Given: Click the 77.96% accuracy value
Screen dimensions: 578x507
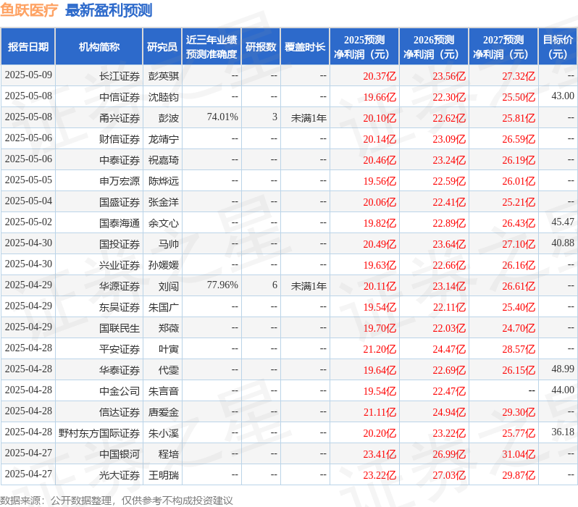Looking at the screenshot, I should click(x=222, y=285).
